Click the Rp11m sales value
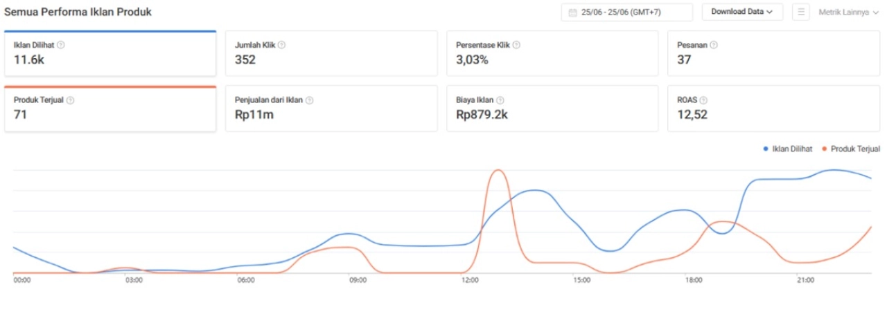Screen dimensions: 887x316 tap(254, 115)
